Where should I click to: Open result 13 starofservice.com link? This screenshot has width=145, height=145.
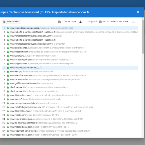pyautogui.click(x=47, y=76)
